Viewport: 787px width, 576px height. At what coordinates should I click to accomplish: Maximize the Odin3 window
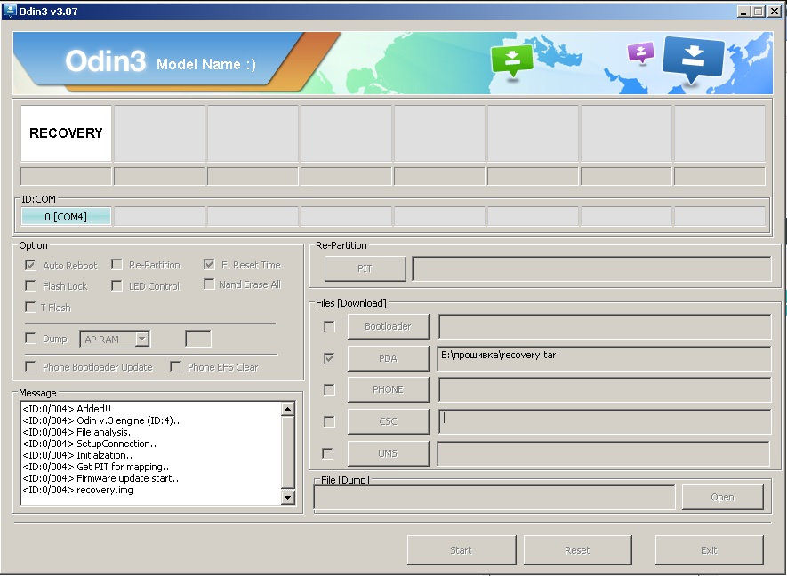(x=759, y=11)
